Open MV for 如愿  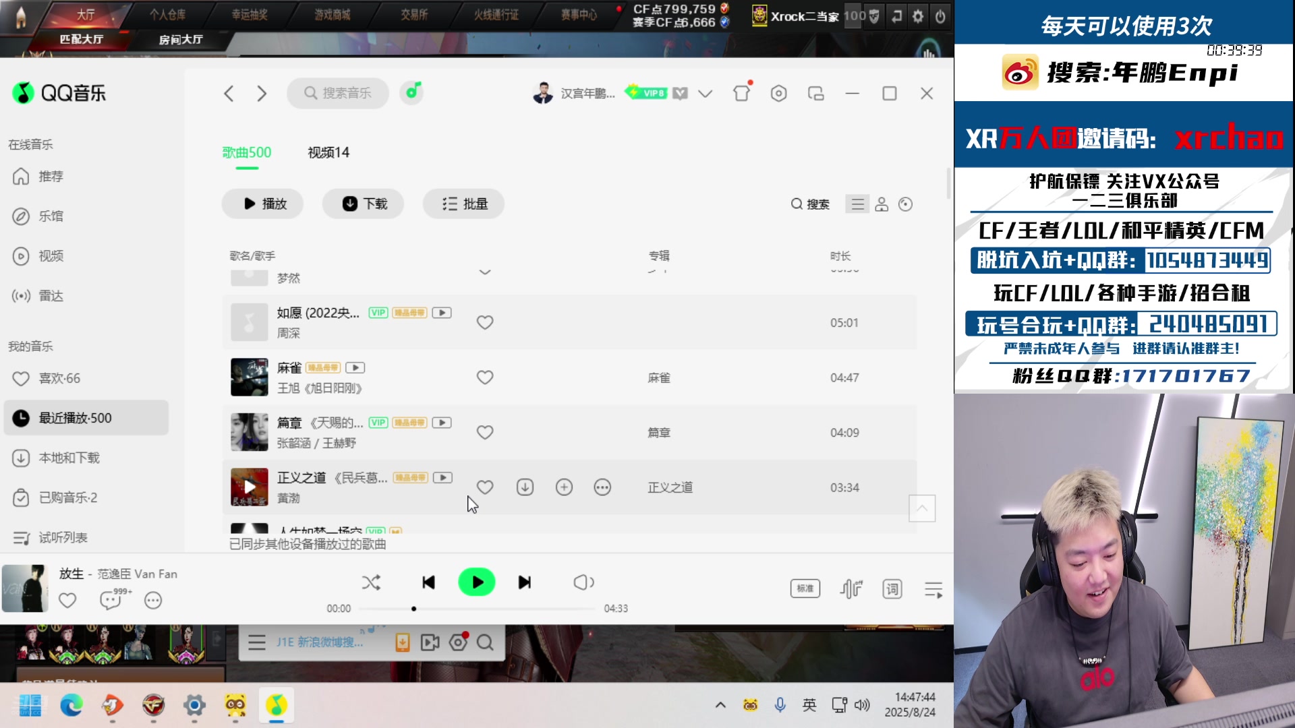point(442,313)
